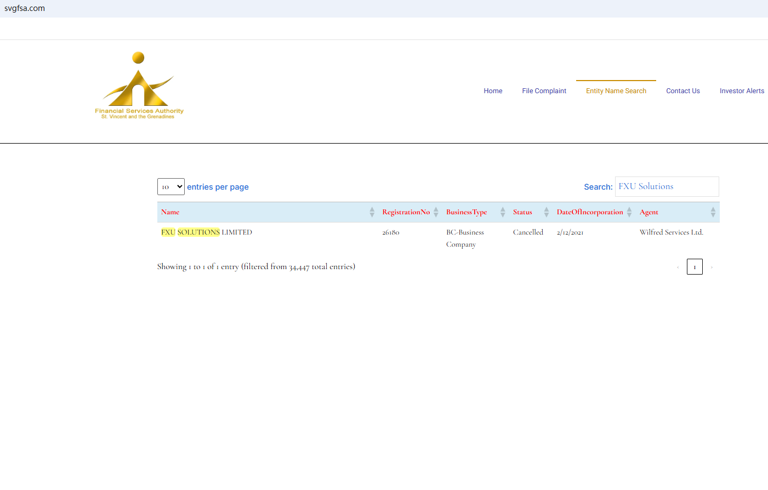Click the next page arrow
768x490 pixels.
click(712, 267)
